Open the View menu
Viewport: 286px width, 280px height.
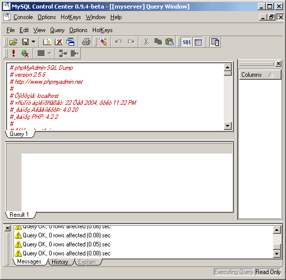click(39, 30)
